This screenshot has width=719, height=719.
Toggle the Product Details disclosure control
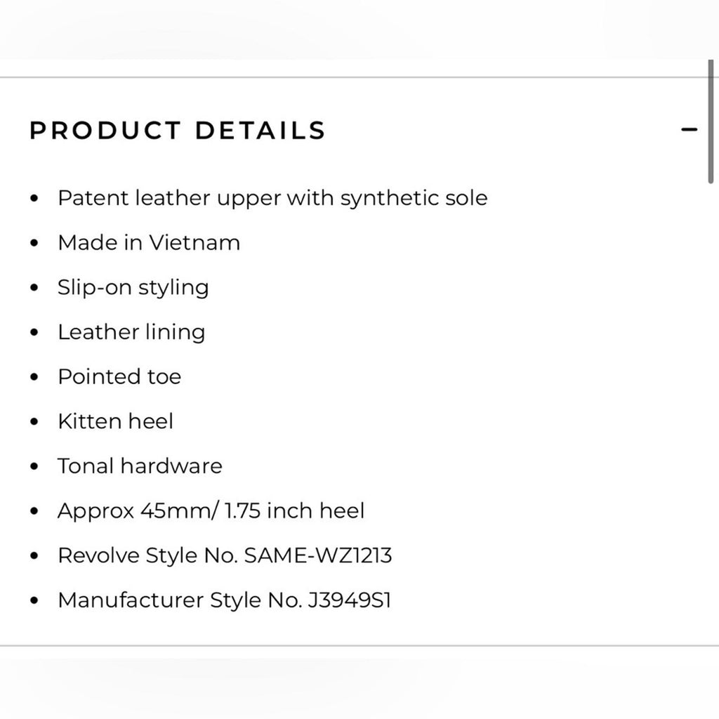click(x=691, y=129)
